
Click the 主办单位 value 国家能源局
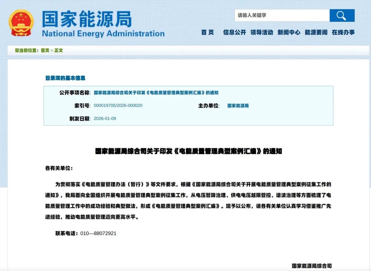point(238,106)
